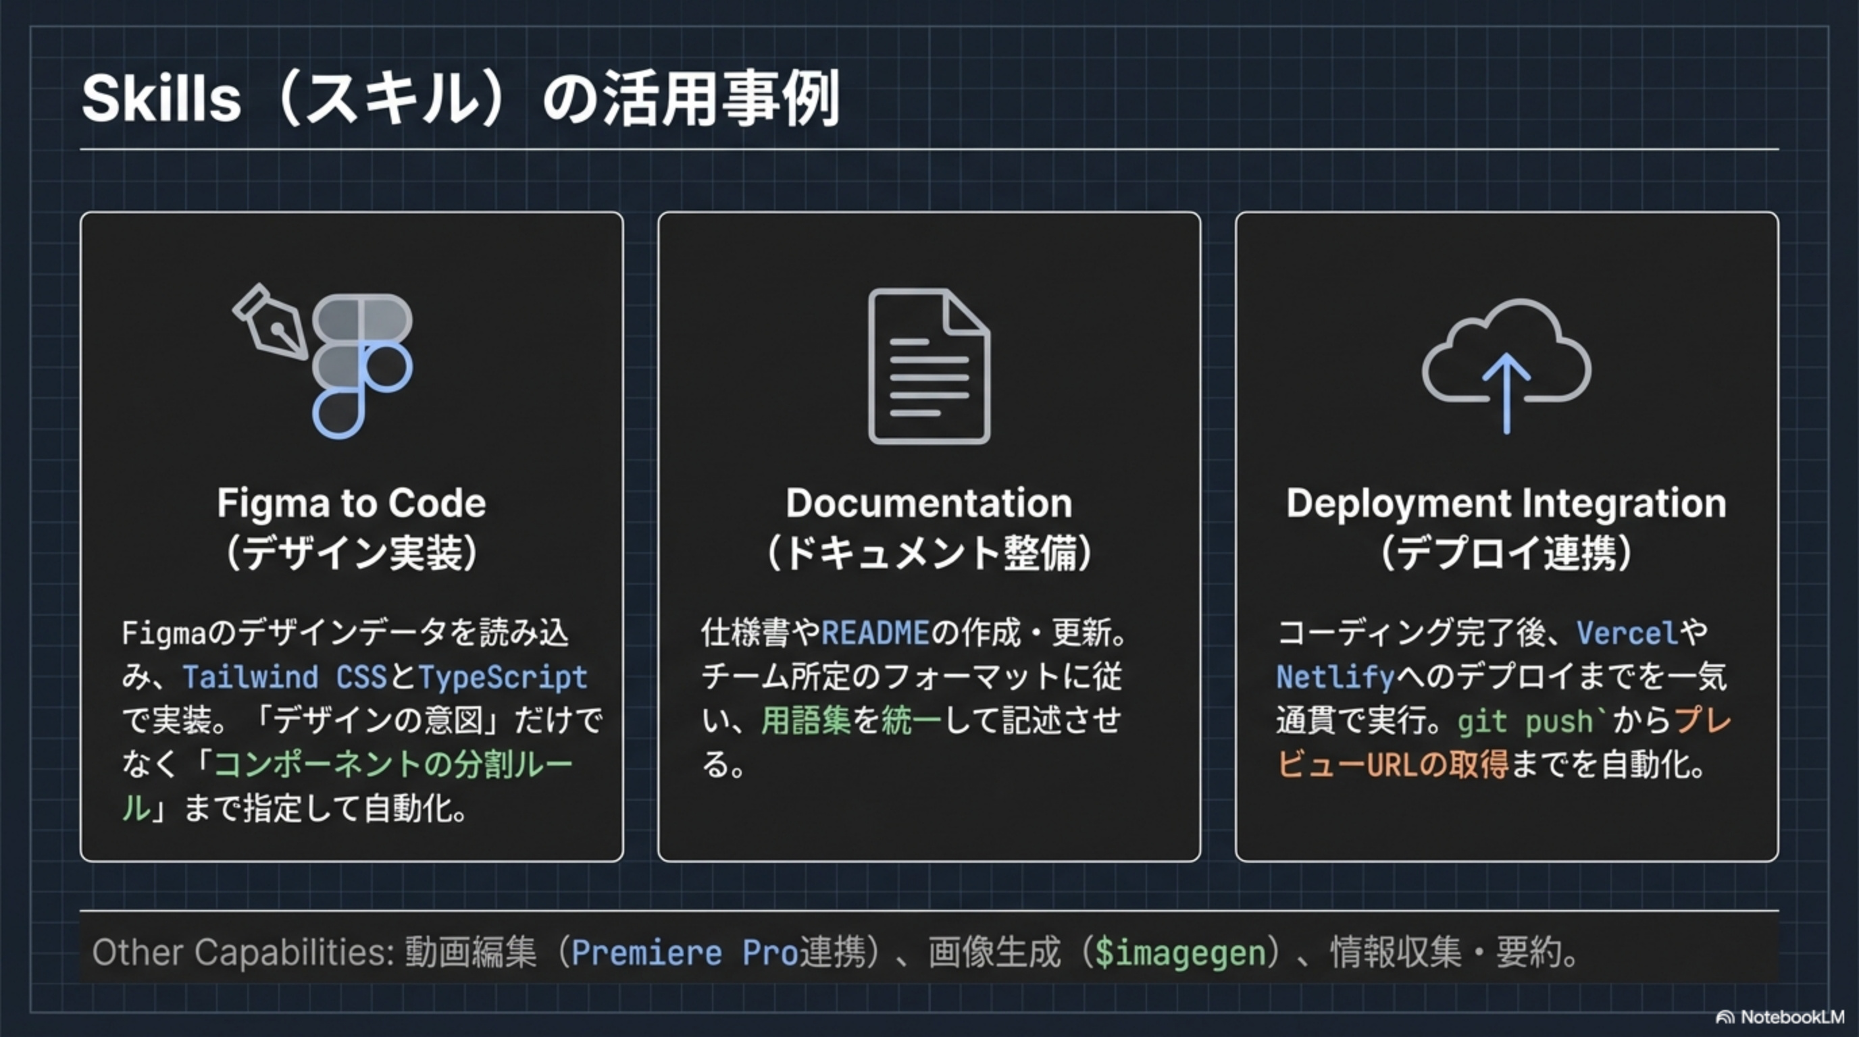The image size is (1859, 1037).
Task: Click the 'README' highlighted word
Action: 875,633
